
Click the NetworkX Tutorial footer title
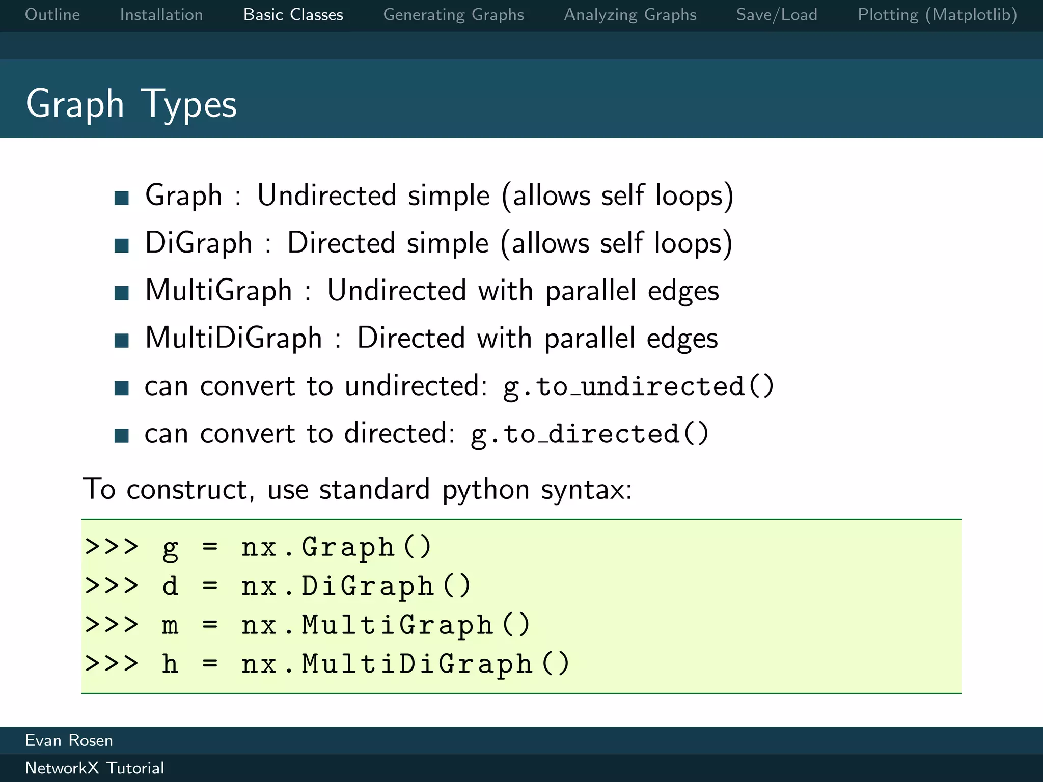tap(95, 768)
